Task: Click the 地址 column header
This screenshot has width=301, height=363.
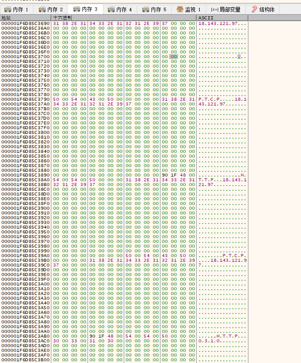Action: click(25, 18)
